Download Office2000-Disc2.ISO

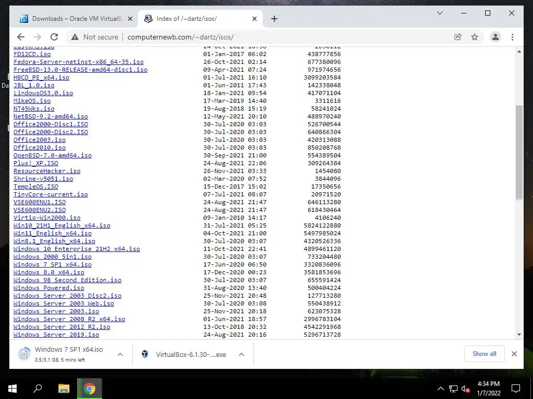point(50,132)
